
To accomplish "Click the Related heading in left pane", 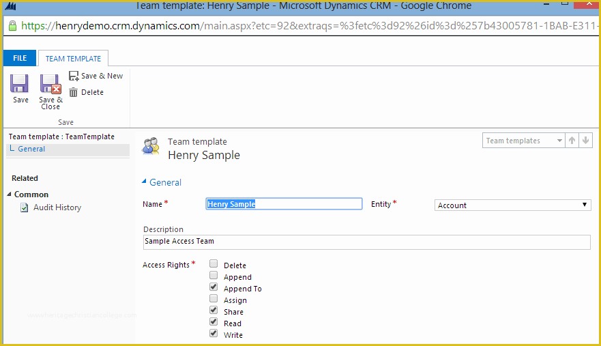I will pos(25,178).
